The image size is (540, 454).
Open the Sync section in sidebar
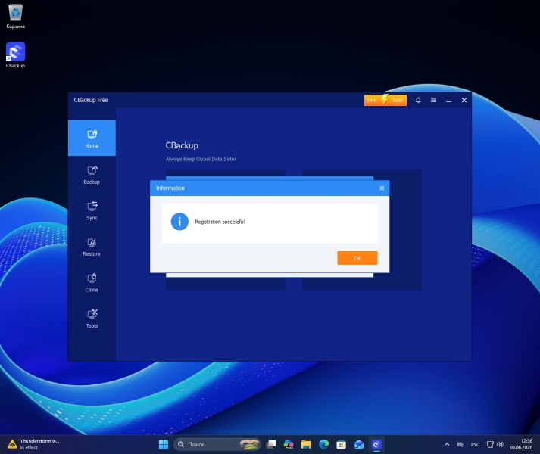(x=92, y=210)
